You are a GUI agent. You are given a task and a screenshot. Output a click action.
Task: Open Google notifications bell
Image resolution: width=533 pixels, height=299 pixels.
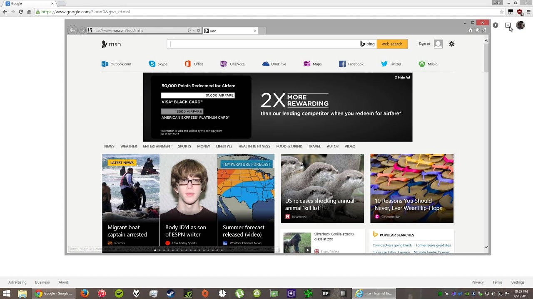click(496, 25)
